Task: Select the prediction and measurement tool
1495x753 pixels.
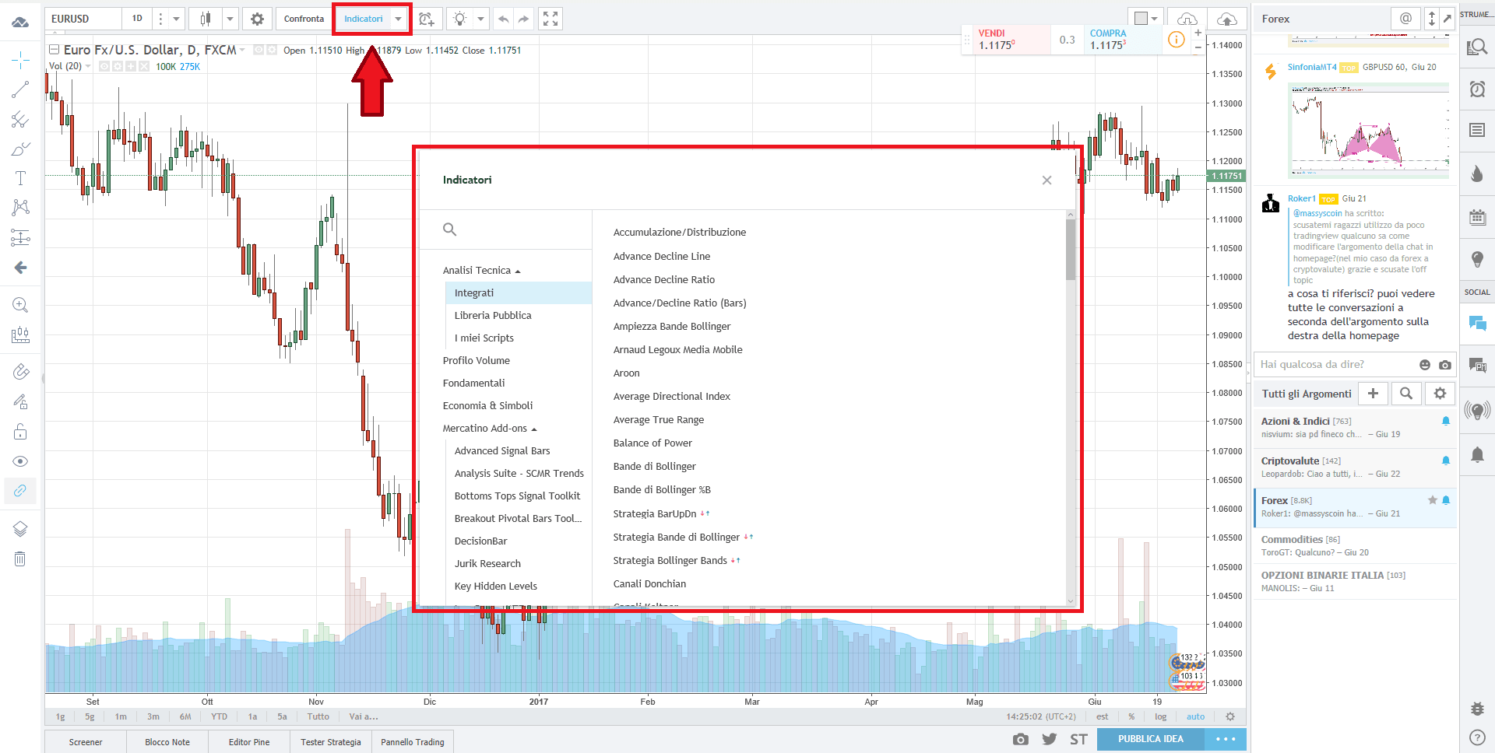Action: [x=20, y=237]
